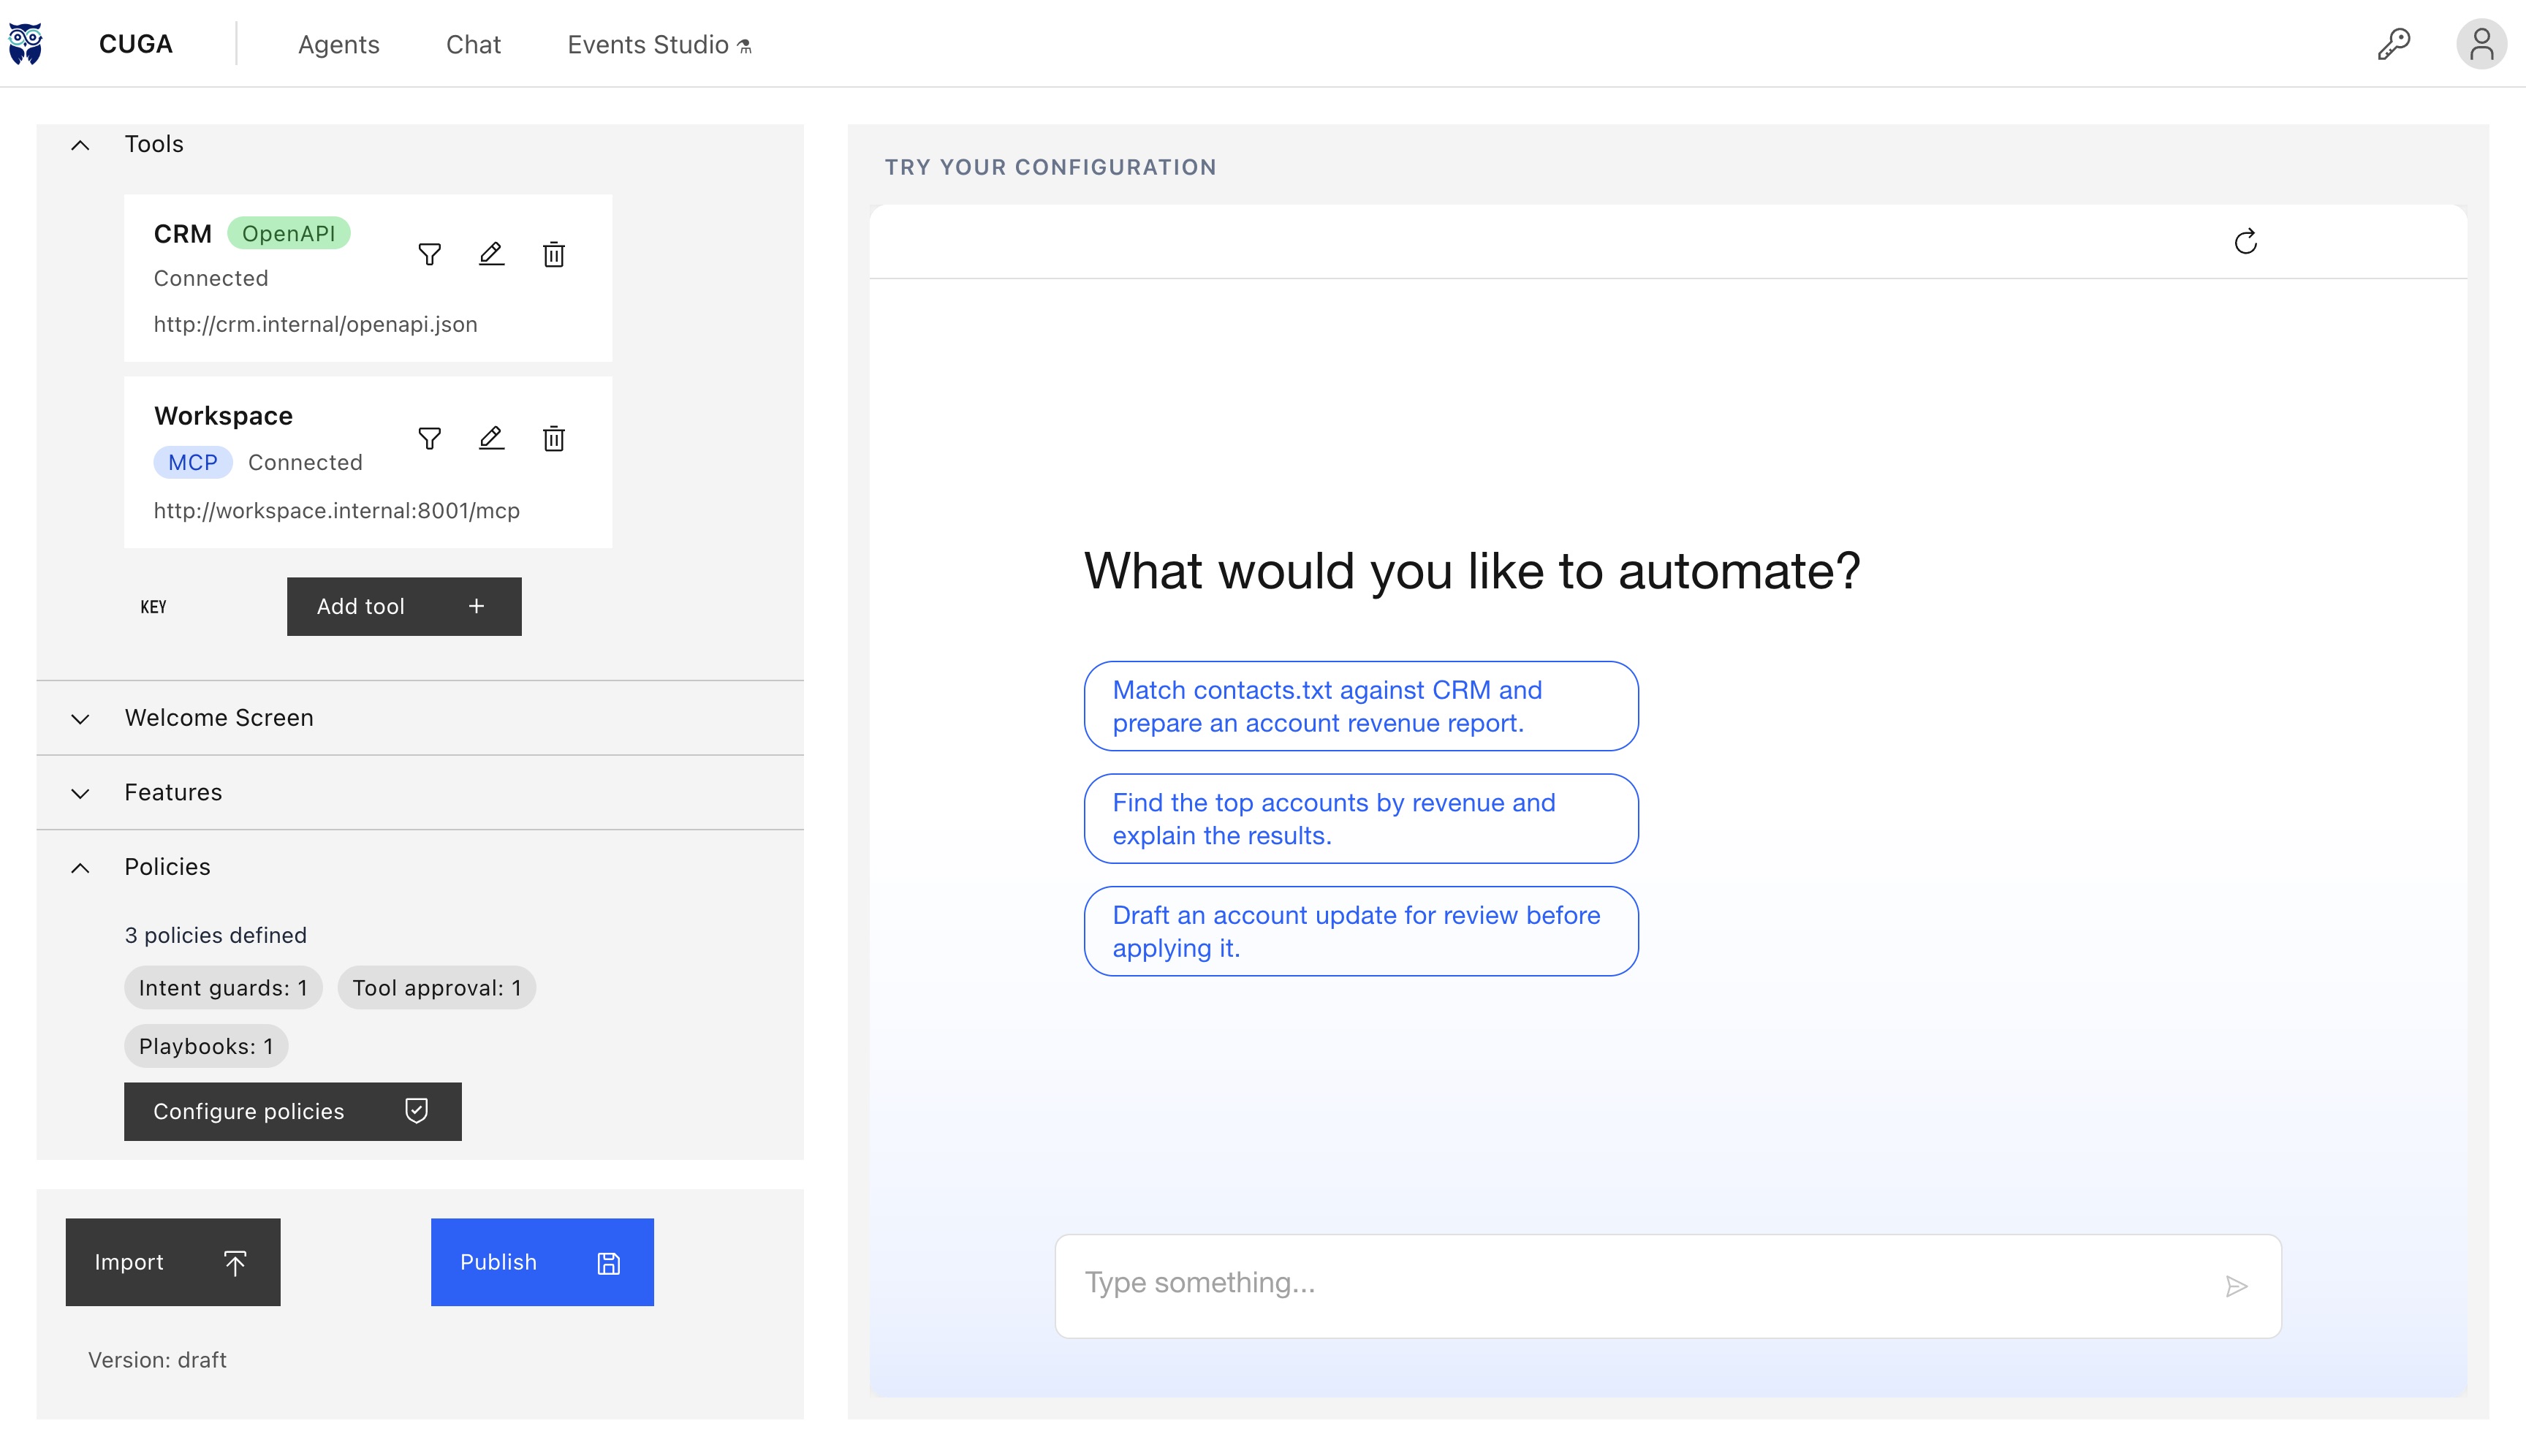Image resolution: width=2526 pixels, height=1456 pixels.
Task: Click the '3 policies defined' text
Action: point(216,935)
